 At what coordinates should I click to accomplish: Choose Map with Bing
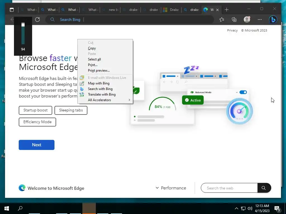(105, 83)
